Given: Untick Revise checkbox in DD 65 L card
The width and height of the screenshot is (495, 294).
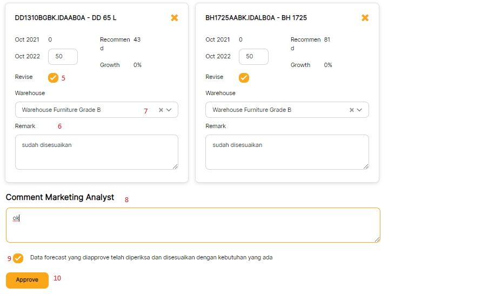Looking at the screenshot, I should click(53, 78).
